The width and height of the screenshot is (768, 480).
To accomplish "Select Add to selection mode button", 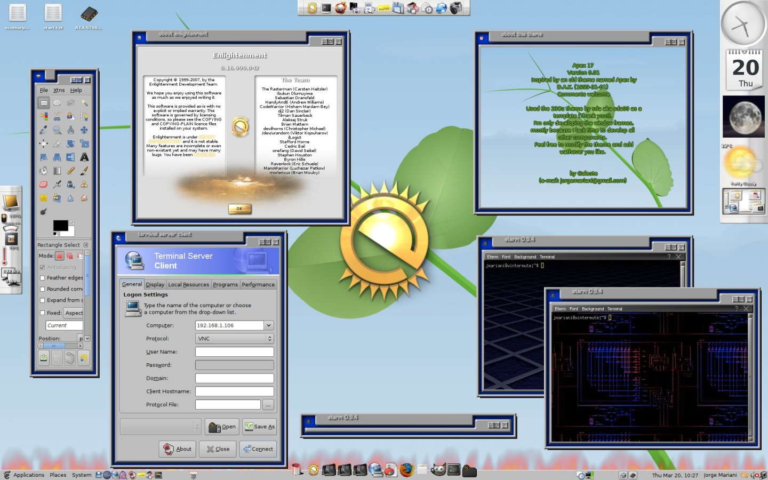I will coord(70,256).
